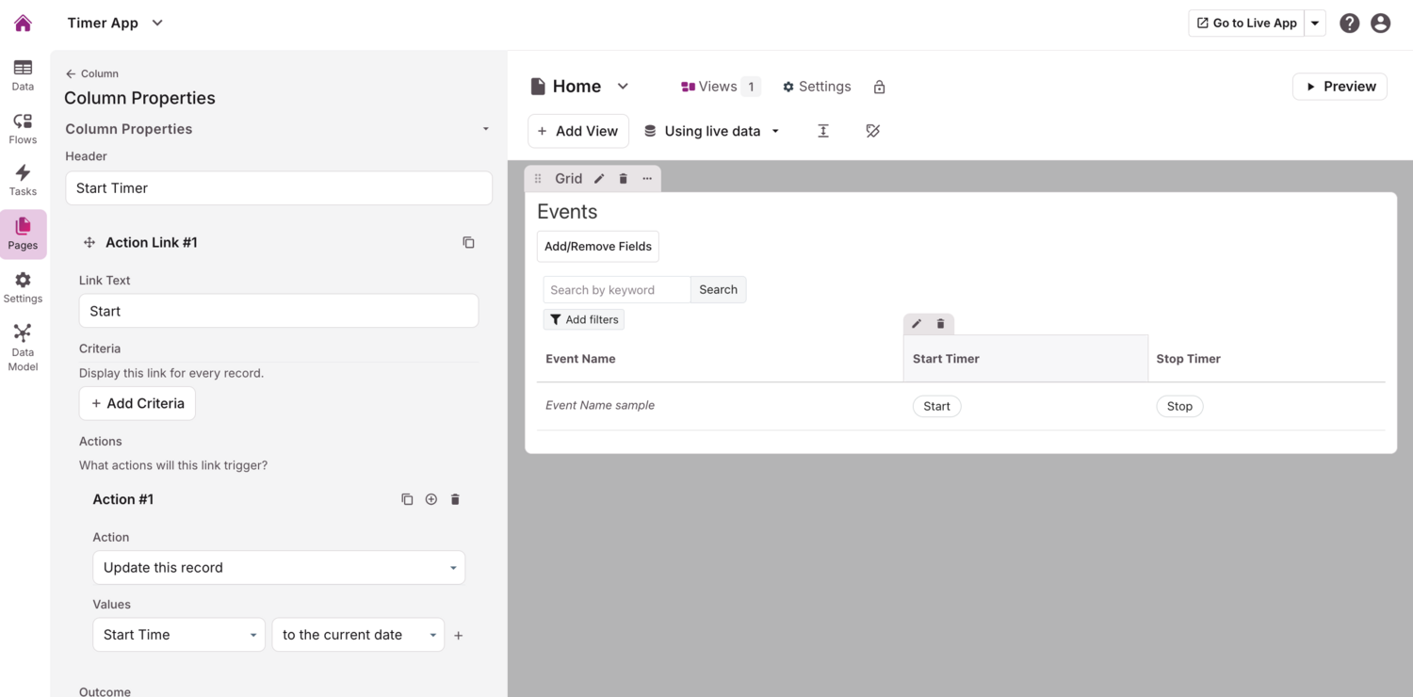1413x697 pixels.
Task: Open the Data section in sidebar
Action: point(23,75)
